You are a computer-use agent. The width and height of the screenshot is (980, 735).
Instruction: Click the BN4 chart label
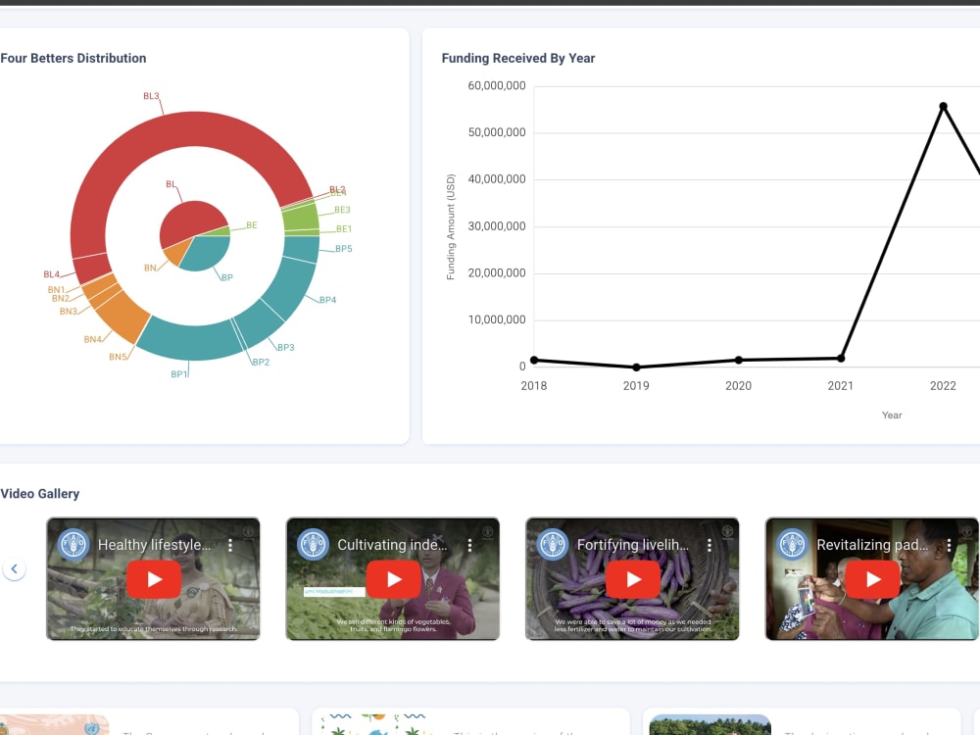coord(92,339)
